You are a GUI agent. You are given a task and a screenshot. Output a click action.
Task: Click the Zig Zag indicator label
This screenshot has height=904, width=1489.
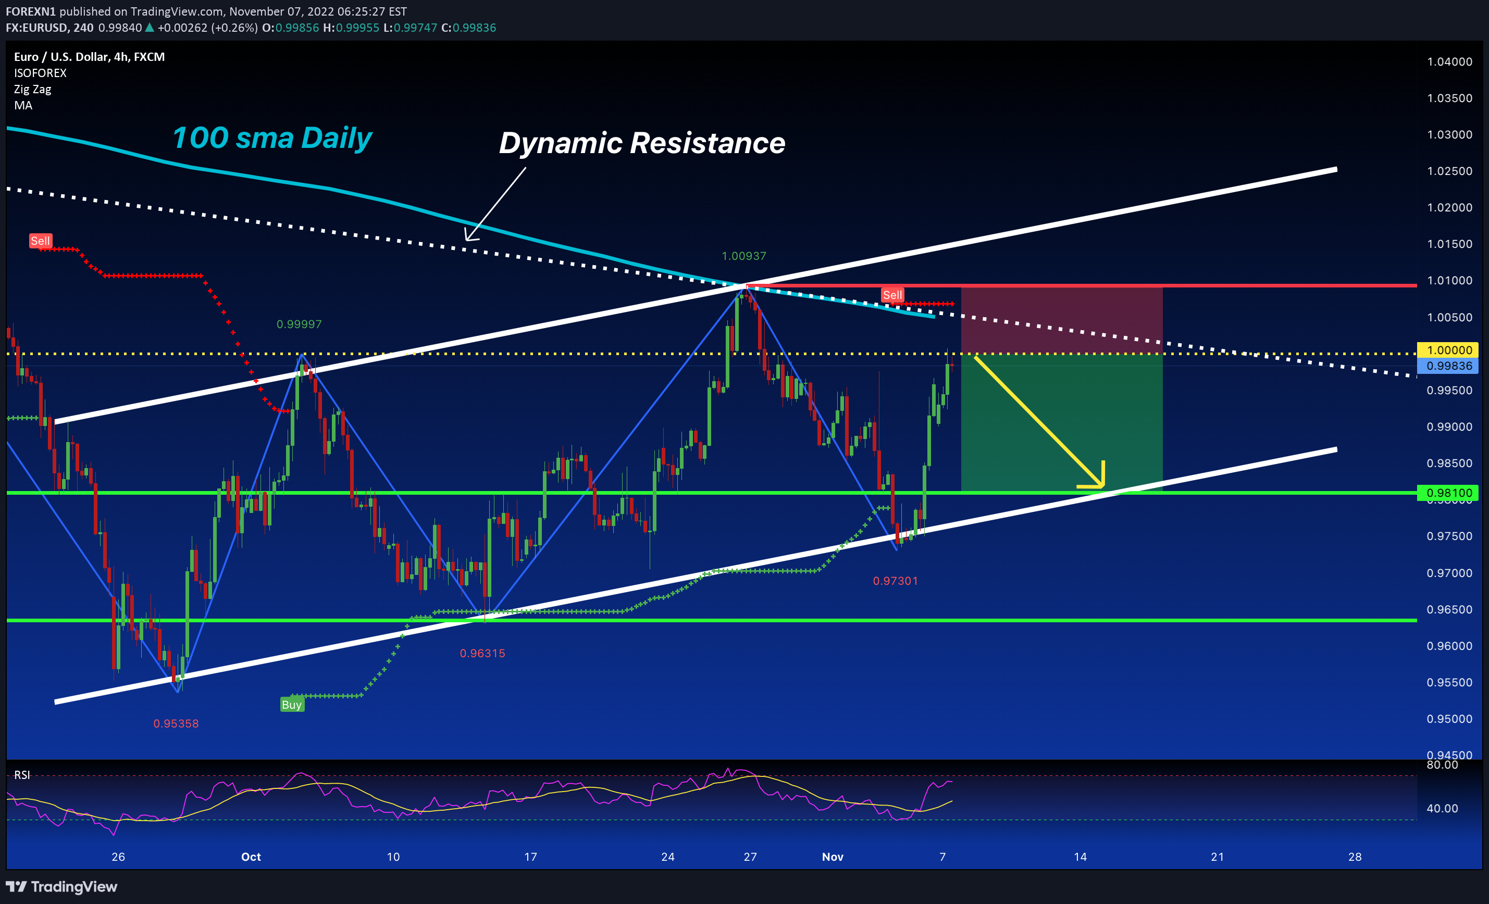tap(33, 90)
